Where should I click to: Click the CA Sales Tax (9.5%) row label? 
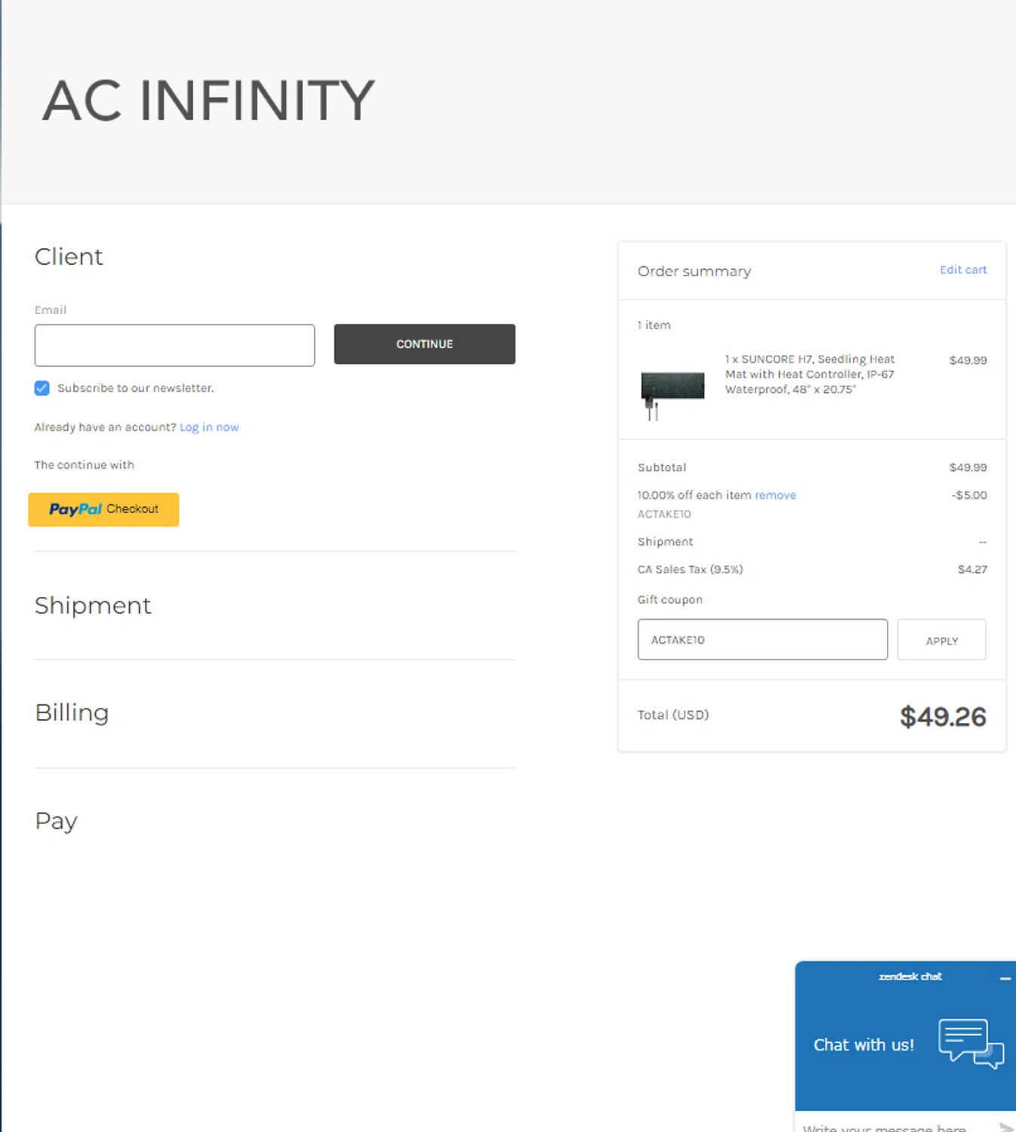pyautogui.click(x=690, y=570)
